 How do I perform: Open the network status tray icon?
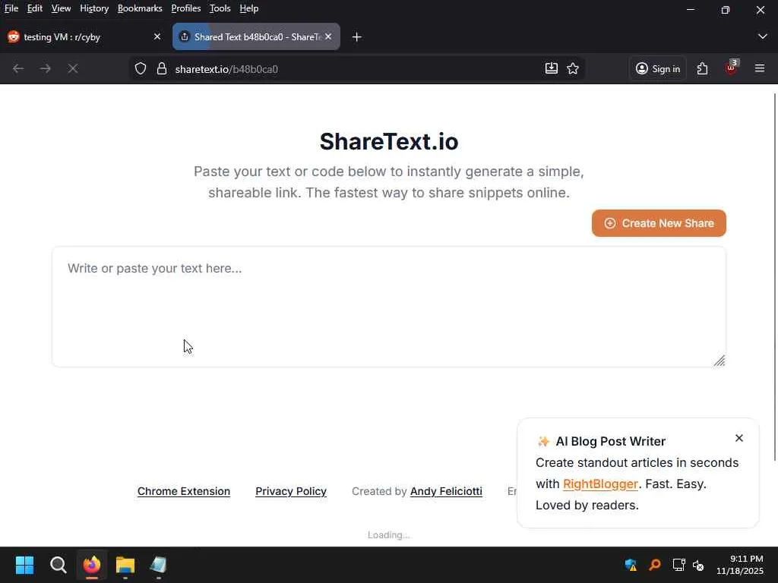point(678,565)
